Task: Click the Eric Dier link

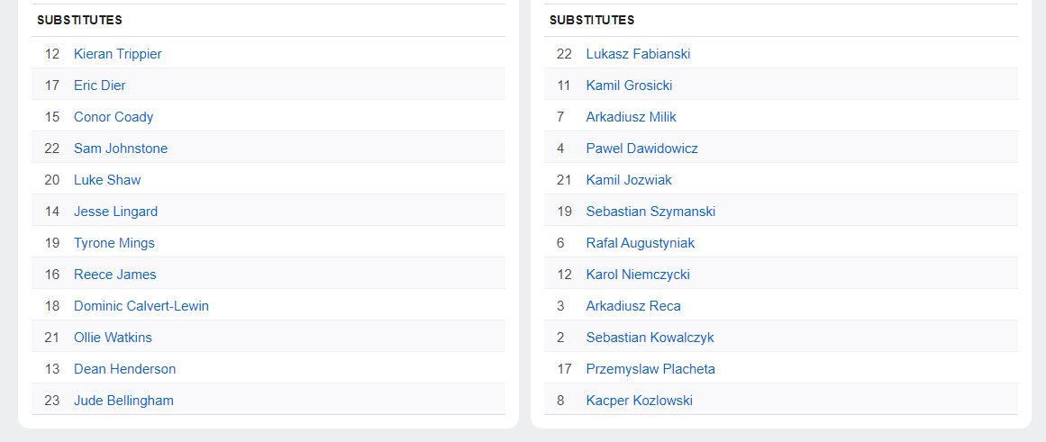Action: point(99,86)
